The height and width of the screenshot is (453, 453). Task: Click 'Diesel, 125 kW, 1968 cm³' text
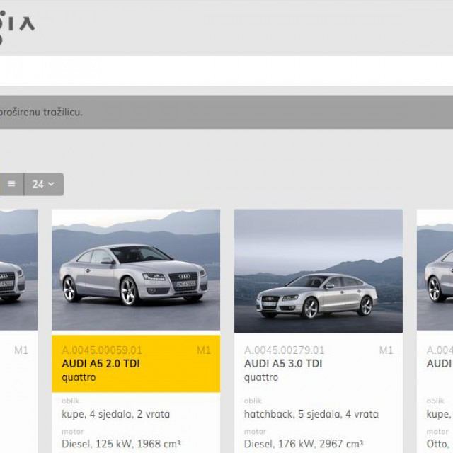(x=121, y=444)
